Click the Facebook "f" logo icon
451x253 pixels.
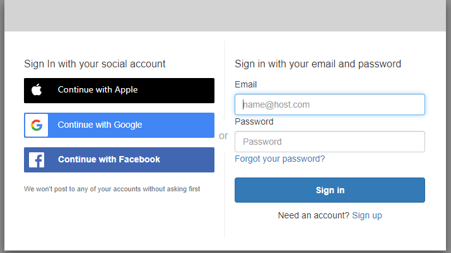coord(37,160)
